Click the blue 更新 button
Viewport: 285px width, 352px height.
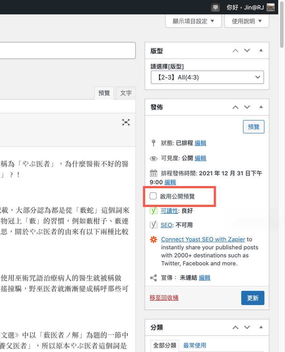(x=253, y=298)
